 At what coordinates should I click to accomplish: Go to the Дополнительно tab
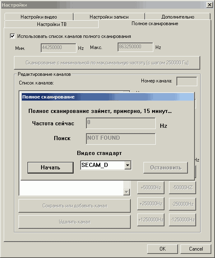[x=178, y=16]
